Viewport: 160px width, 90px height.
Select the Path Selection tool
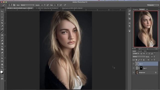pyautogui.click(x=2, y=58)
